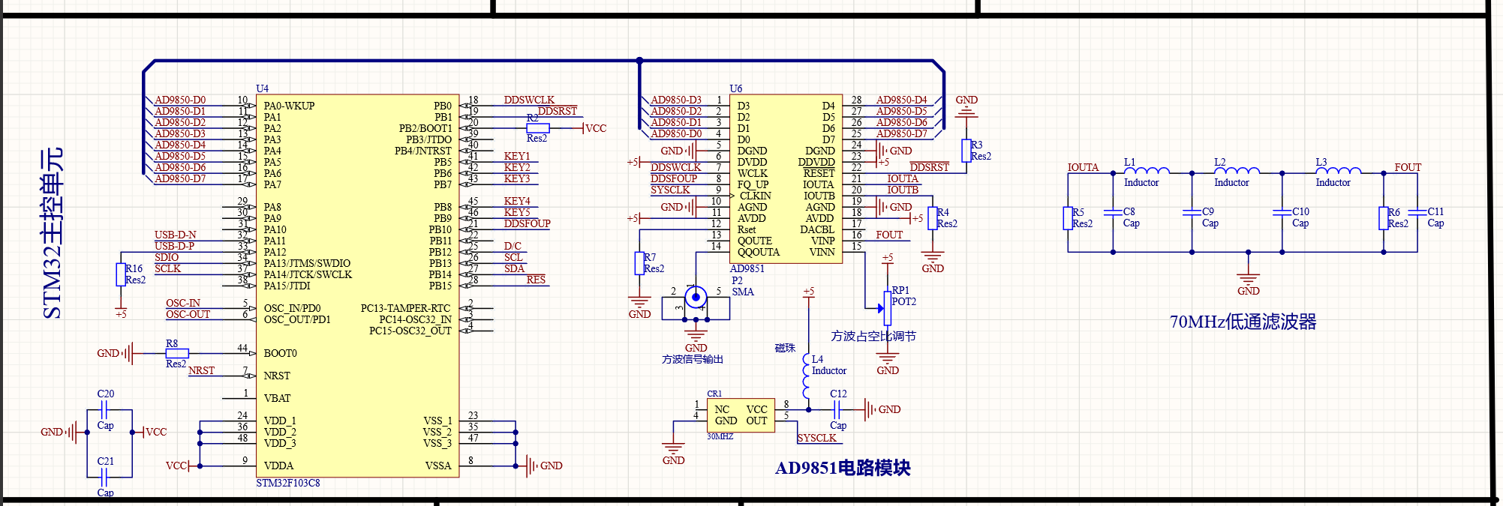This screenshot has width=1503, height=506.
Task: Select the C9 capacitor symbol
Action: [x=1192, y=212]
